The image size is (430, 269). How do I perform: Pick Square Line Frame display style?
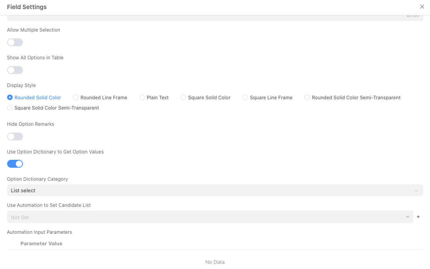pos(245,97)
